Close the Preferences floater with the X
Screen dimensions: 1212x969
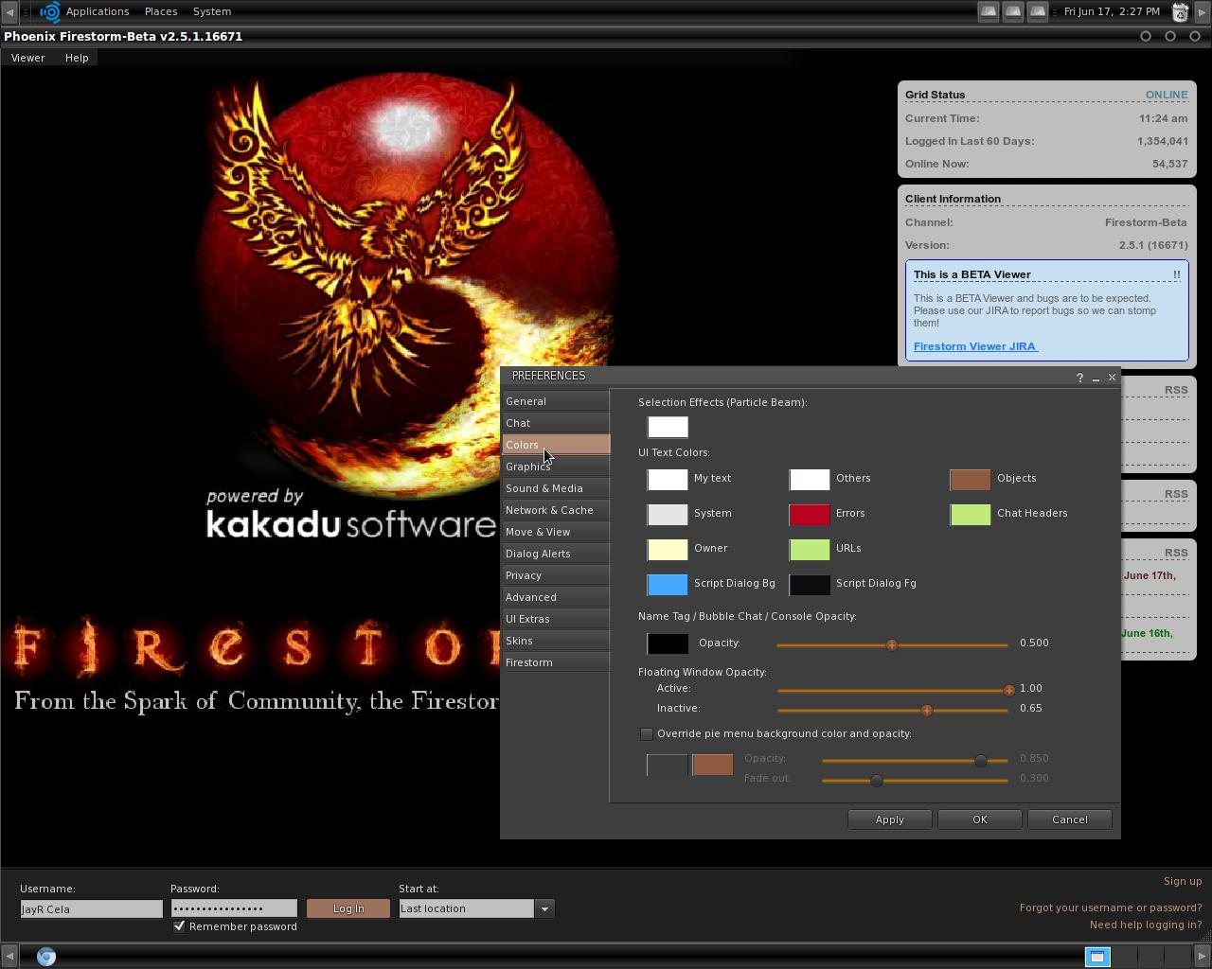pyautogui.click(x=1112, y=378)
